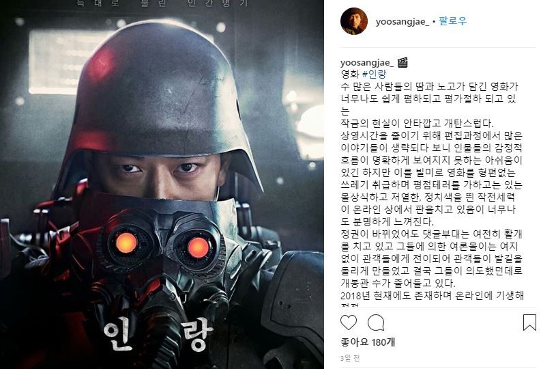Open the #인랑 hashtag

tap(374, 74)
